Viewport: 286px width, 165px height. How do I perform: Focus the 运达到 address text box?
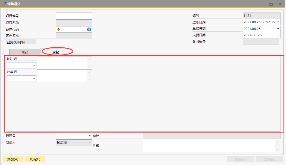tap(63, 63)
